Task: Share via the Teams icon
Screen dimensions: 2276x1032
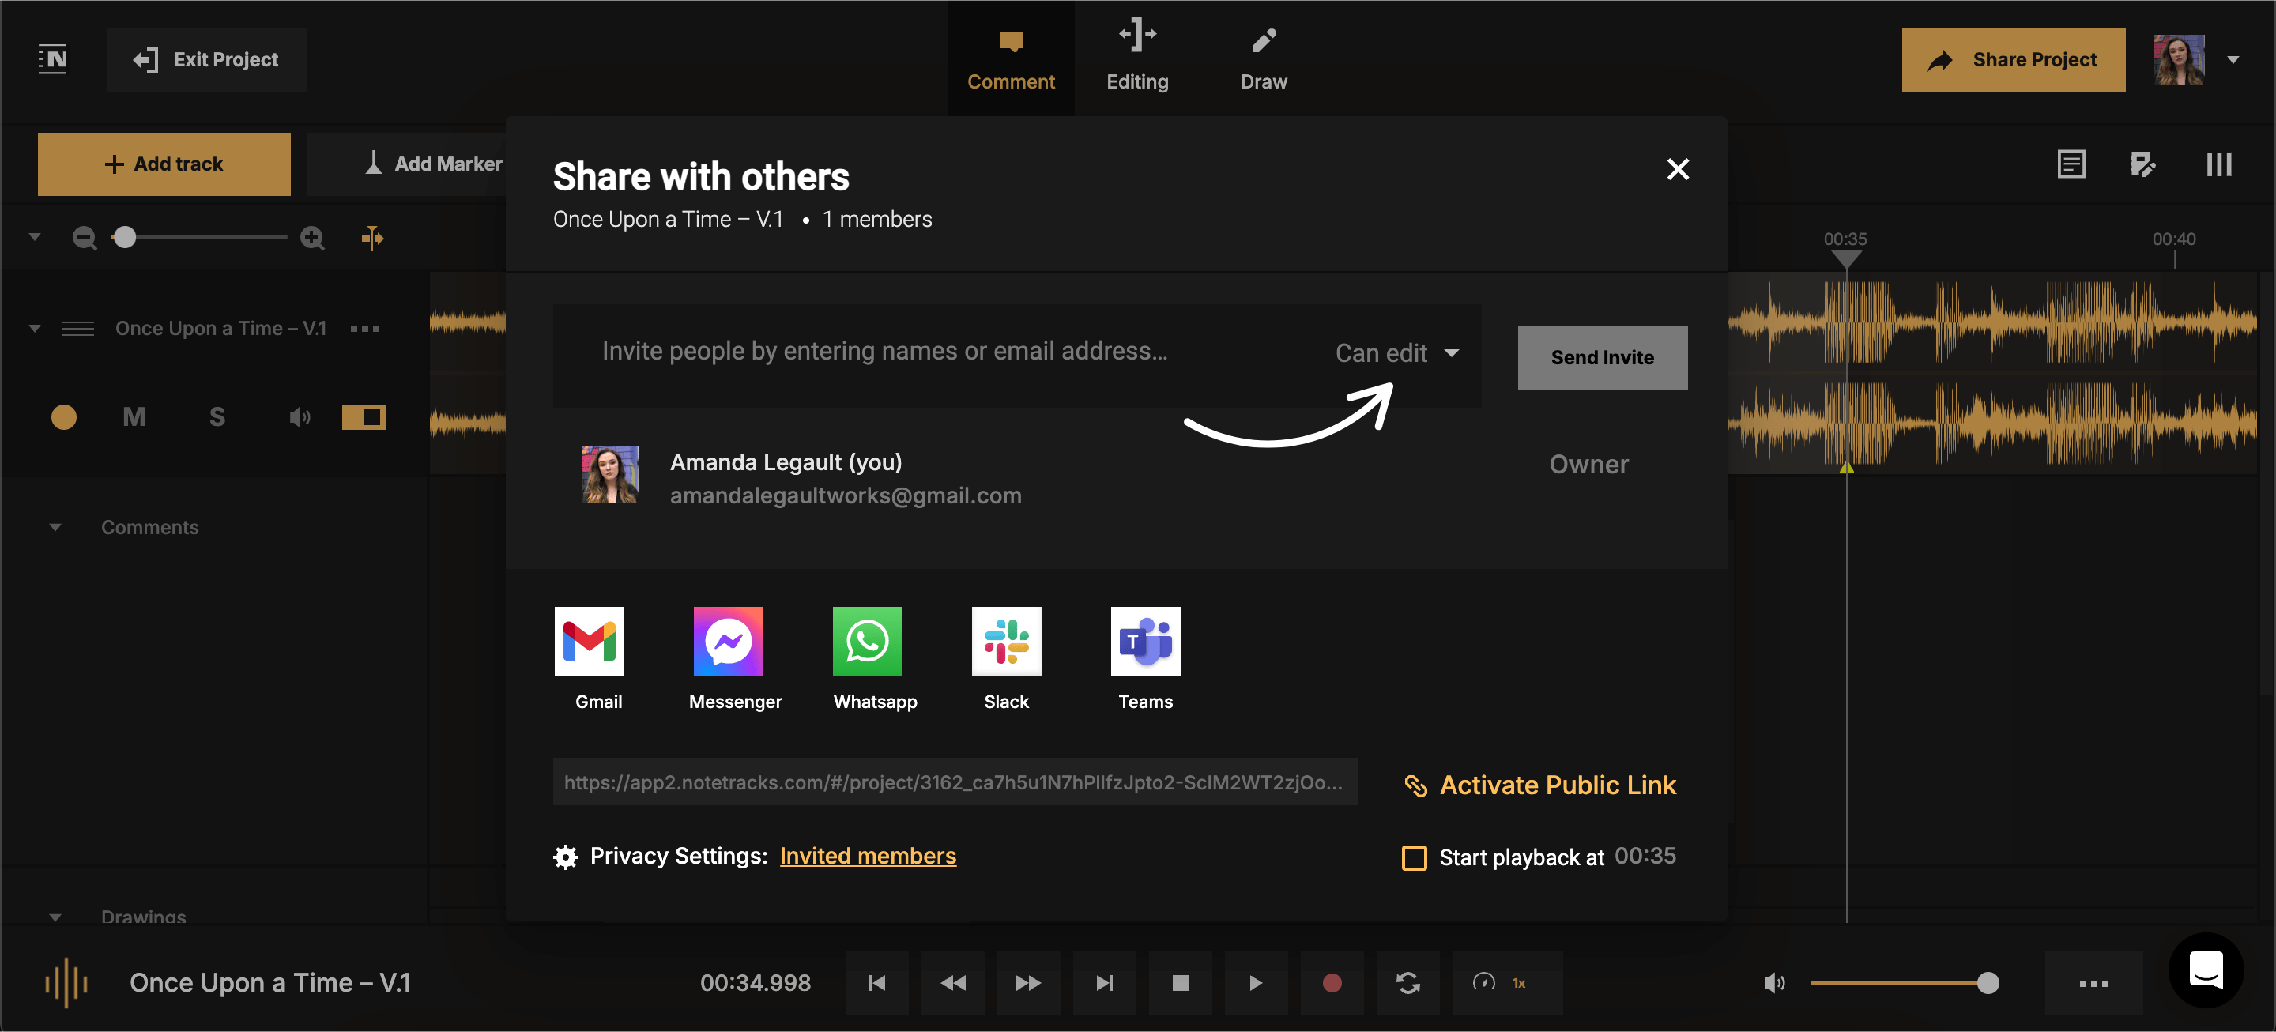Action: [x=1145, y=642]
